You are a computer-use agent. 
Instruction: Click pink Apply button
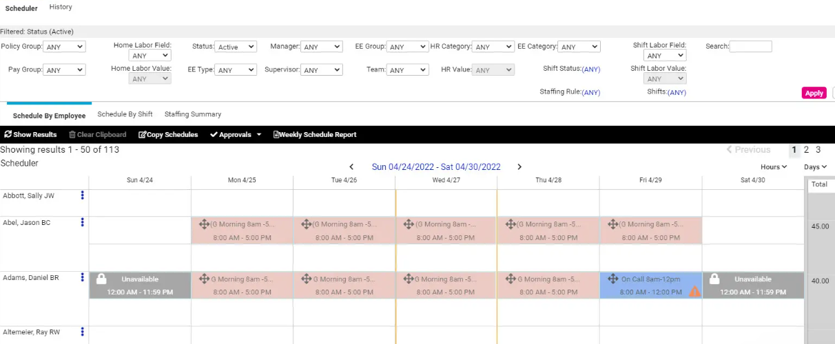click(x=814, y=93)
